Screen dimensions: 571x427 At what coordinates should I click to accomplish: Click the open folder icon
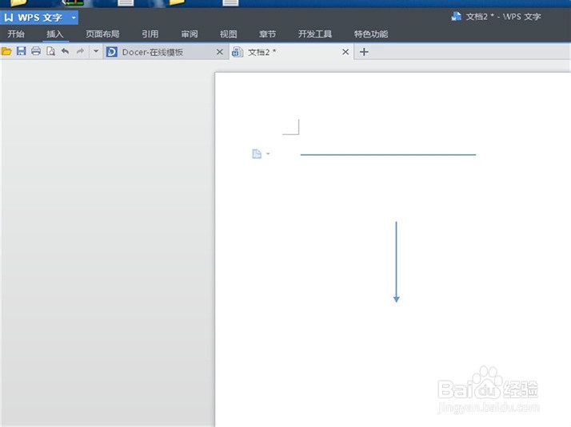(x=6, y=51)
